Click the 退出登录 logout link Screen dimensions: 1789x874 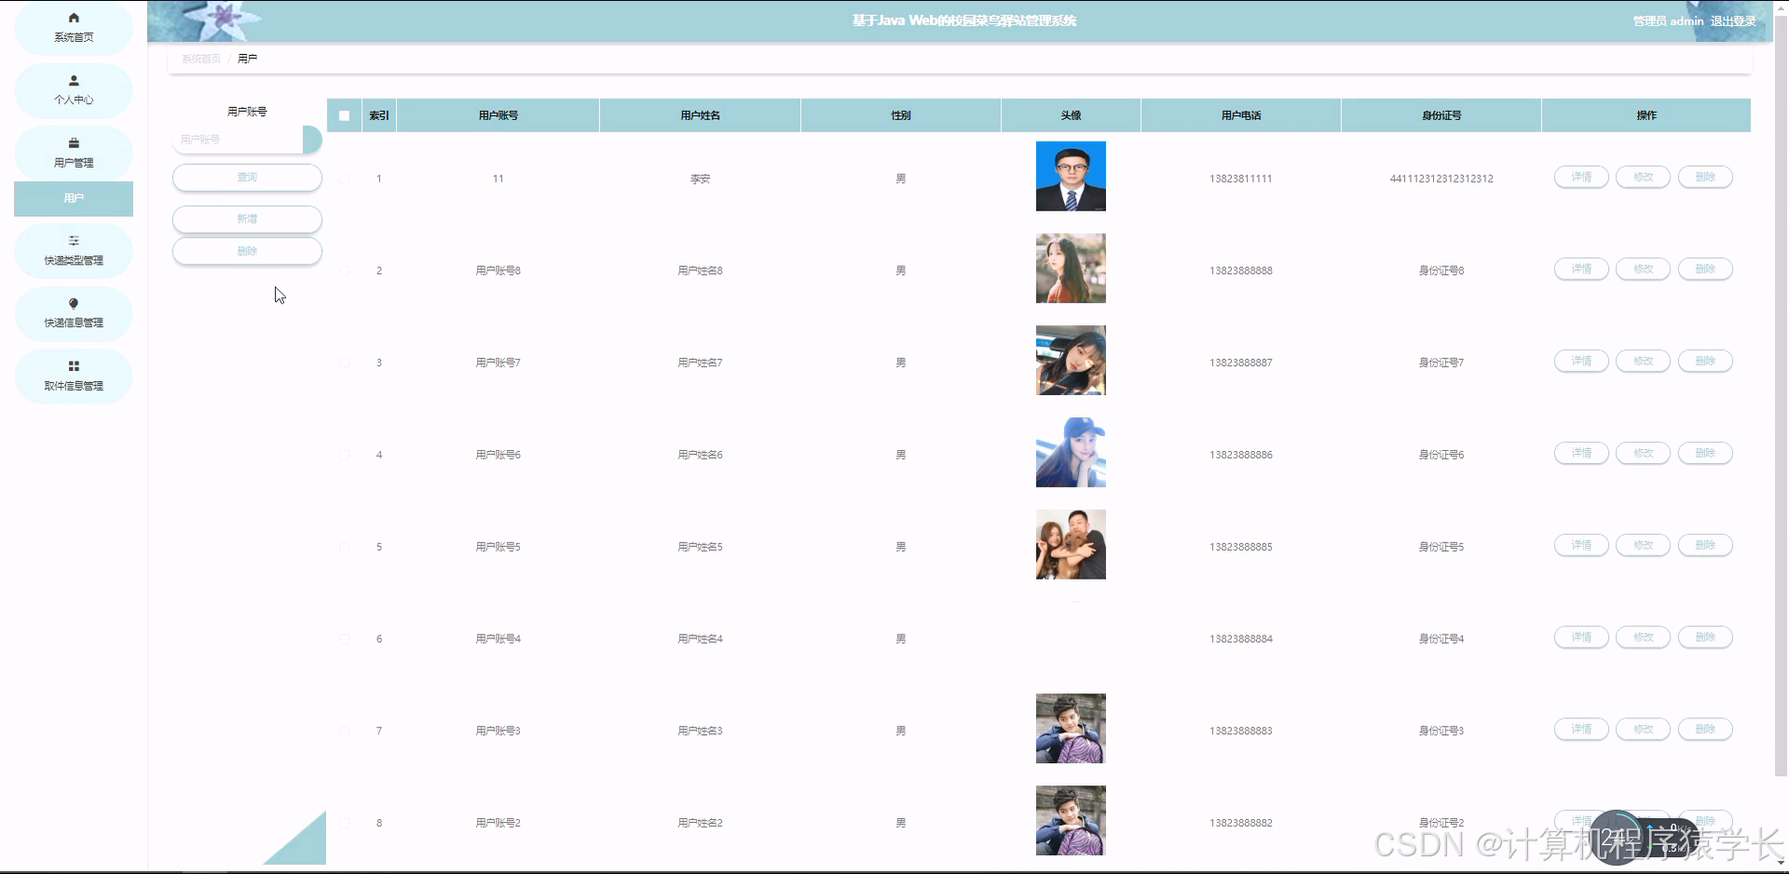pyautogui.click(x=1733, y=20)
